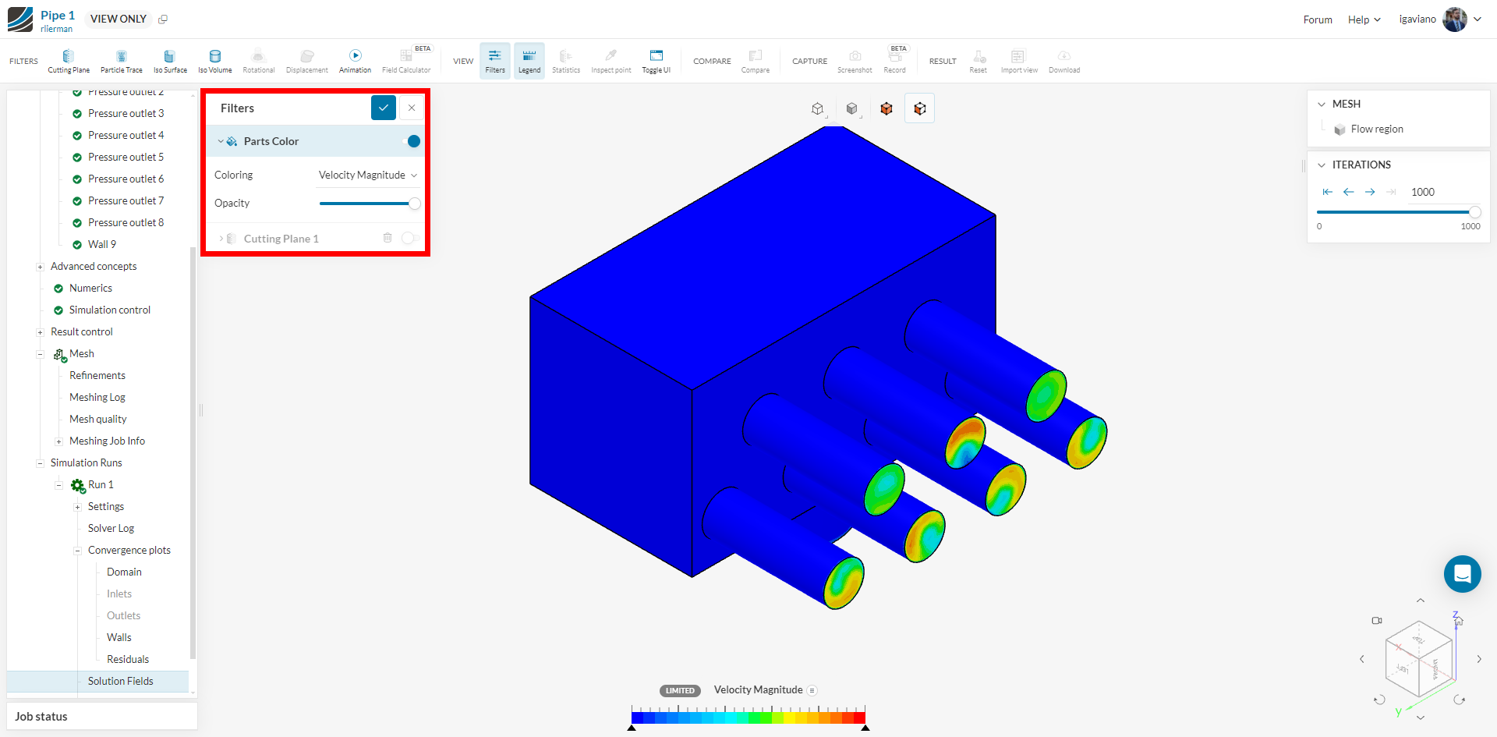The image size is (1497, 737).
Task: Toggle the Legend display button
Action: tap(529, 61)
